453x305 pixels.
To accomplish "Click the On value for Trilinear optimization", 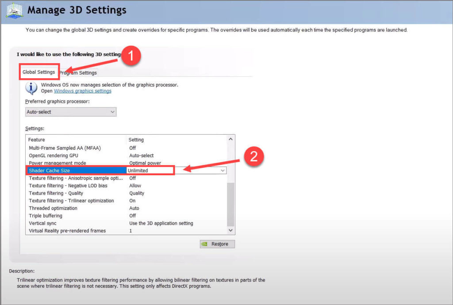I will pos(132,201).
